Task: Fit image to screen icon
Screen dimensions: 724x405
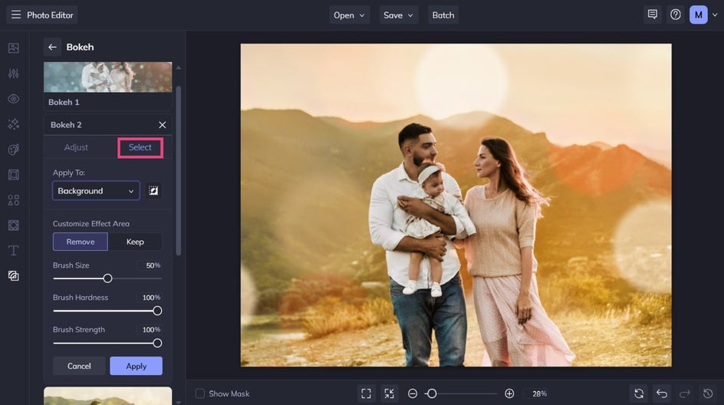Action: tap(366, 393)
